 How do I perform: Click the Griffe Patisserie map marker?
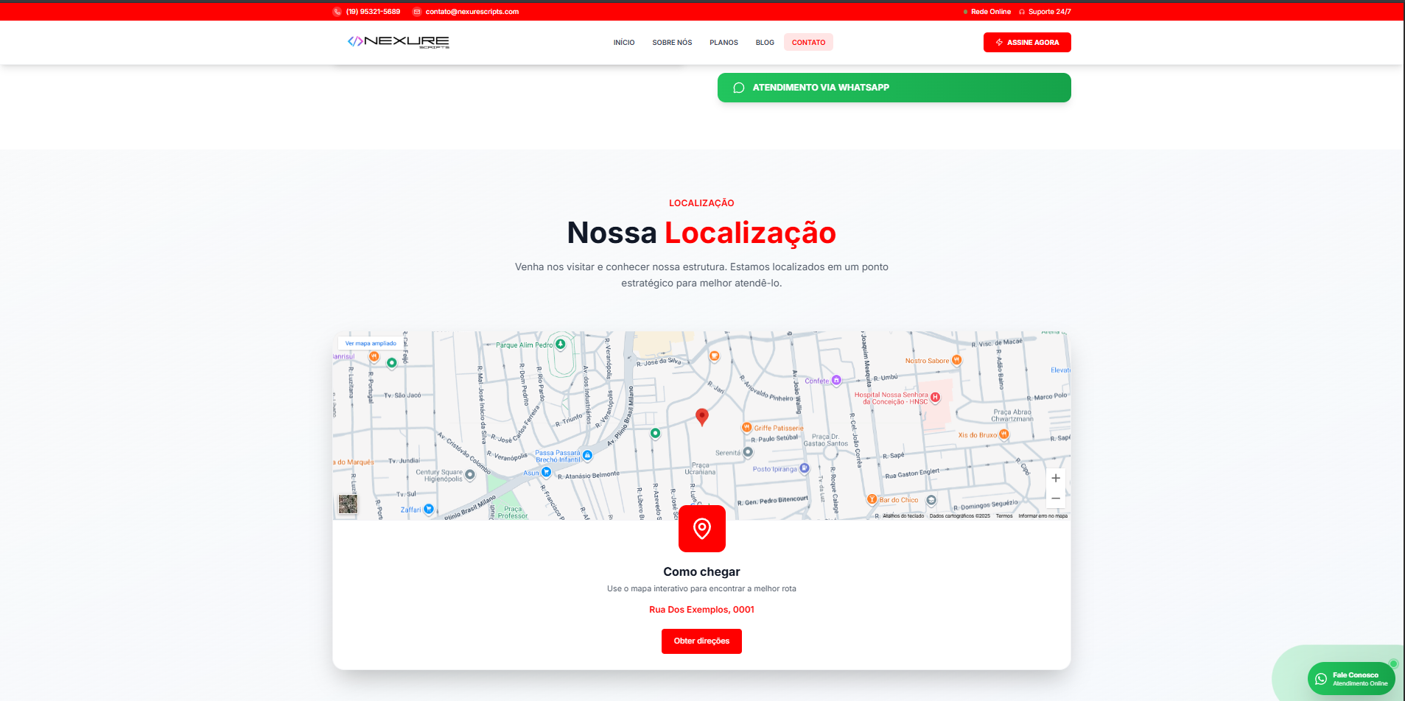tap(747, 428)
